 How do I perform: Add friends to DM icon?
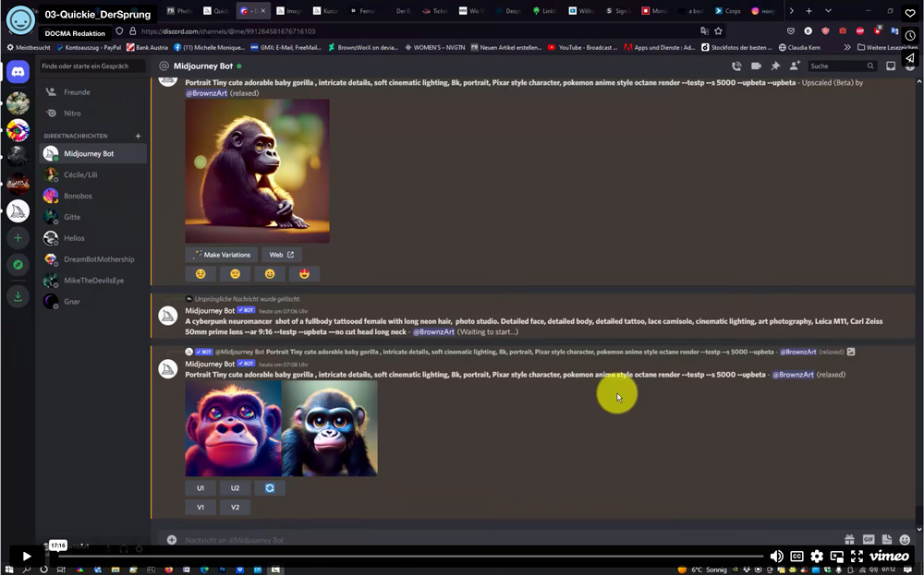pyautogui.click(x=795, y=66)
